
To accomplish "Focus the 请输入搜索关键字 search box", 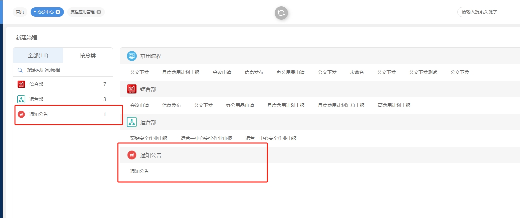I will point(489,12).
